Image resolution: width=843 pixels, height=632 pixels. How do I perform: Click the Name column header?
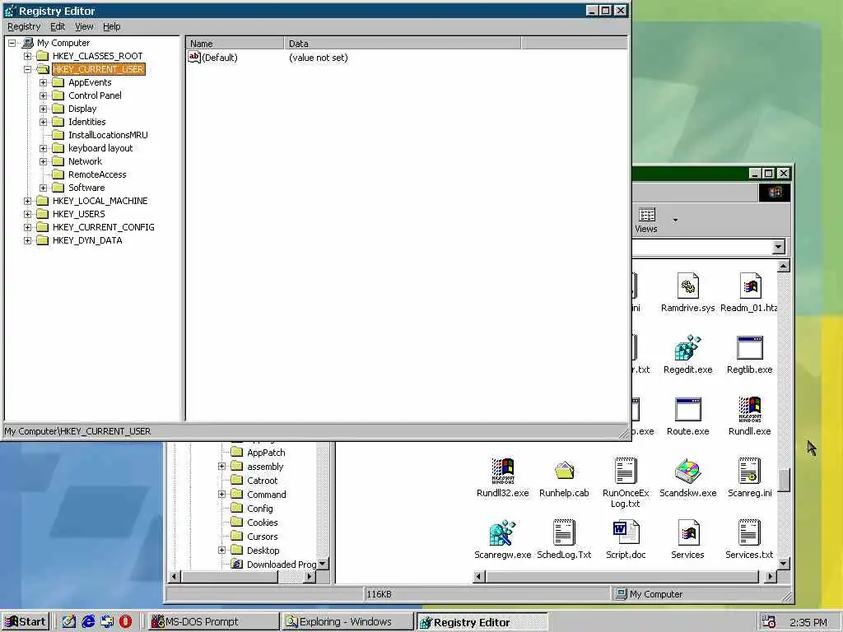pyautogui.click(x=235, y=44)
